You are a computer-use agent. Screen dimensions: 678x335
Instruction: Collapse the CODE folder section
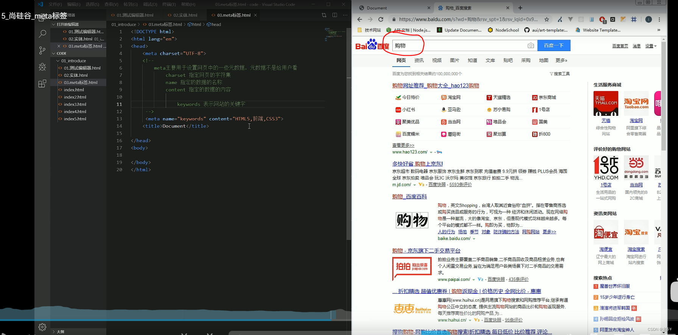[53, 53]
